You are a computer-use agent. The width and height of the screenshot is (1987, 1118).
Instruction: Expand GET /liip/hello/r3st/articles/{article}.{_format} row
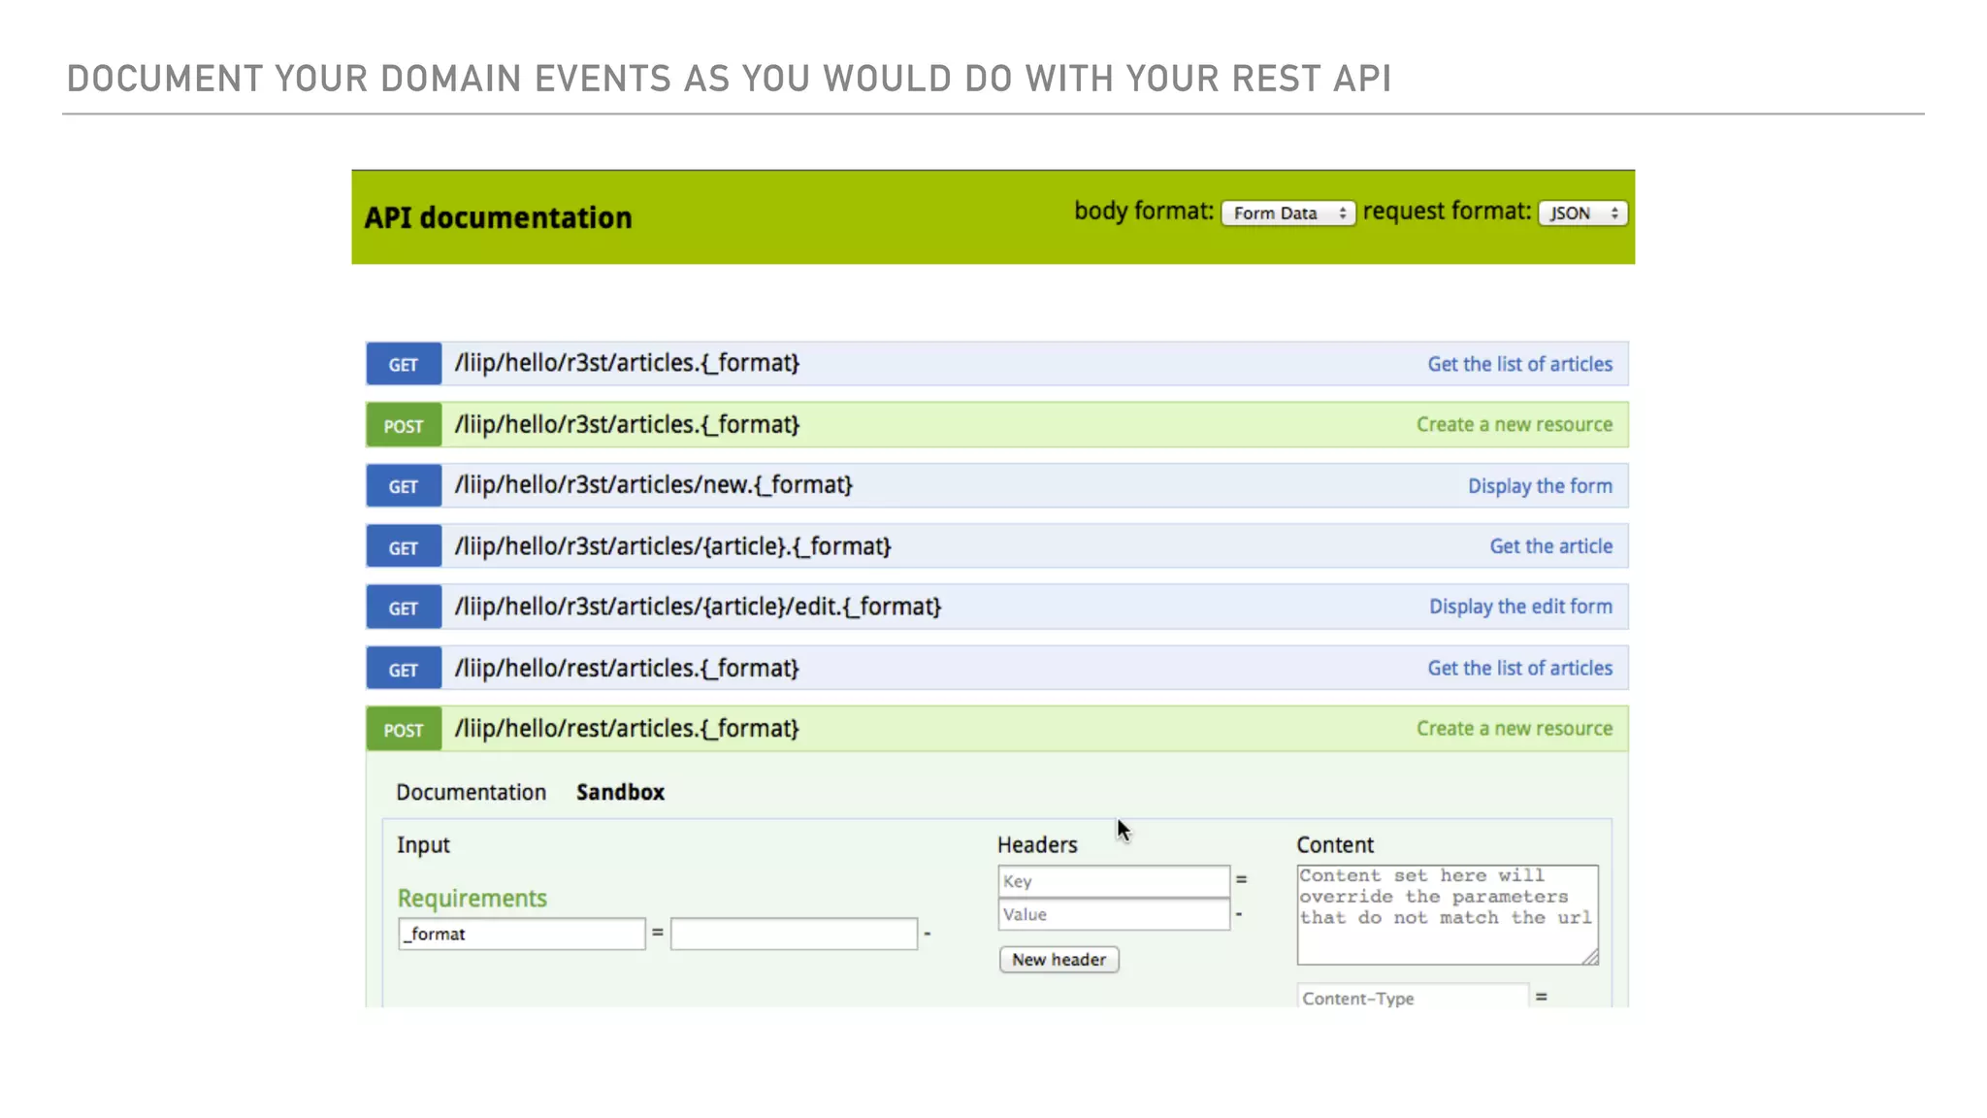click(996, 546)
